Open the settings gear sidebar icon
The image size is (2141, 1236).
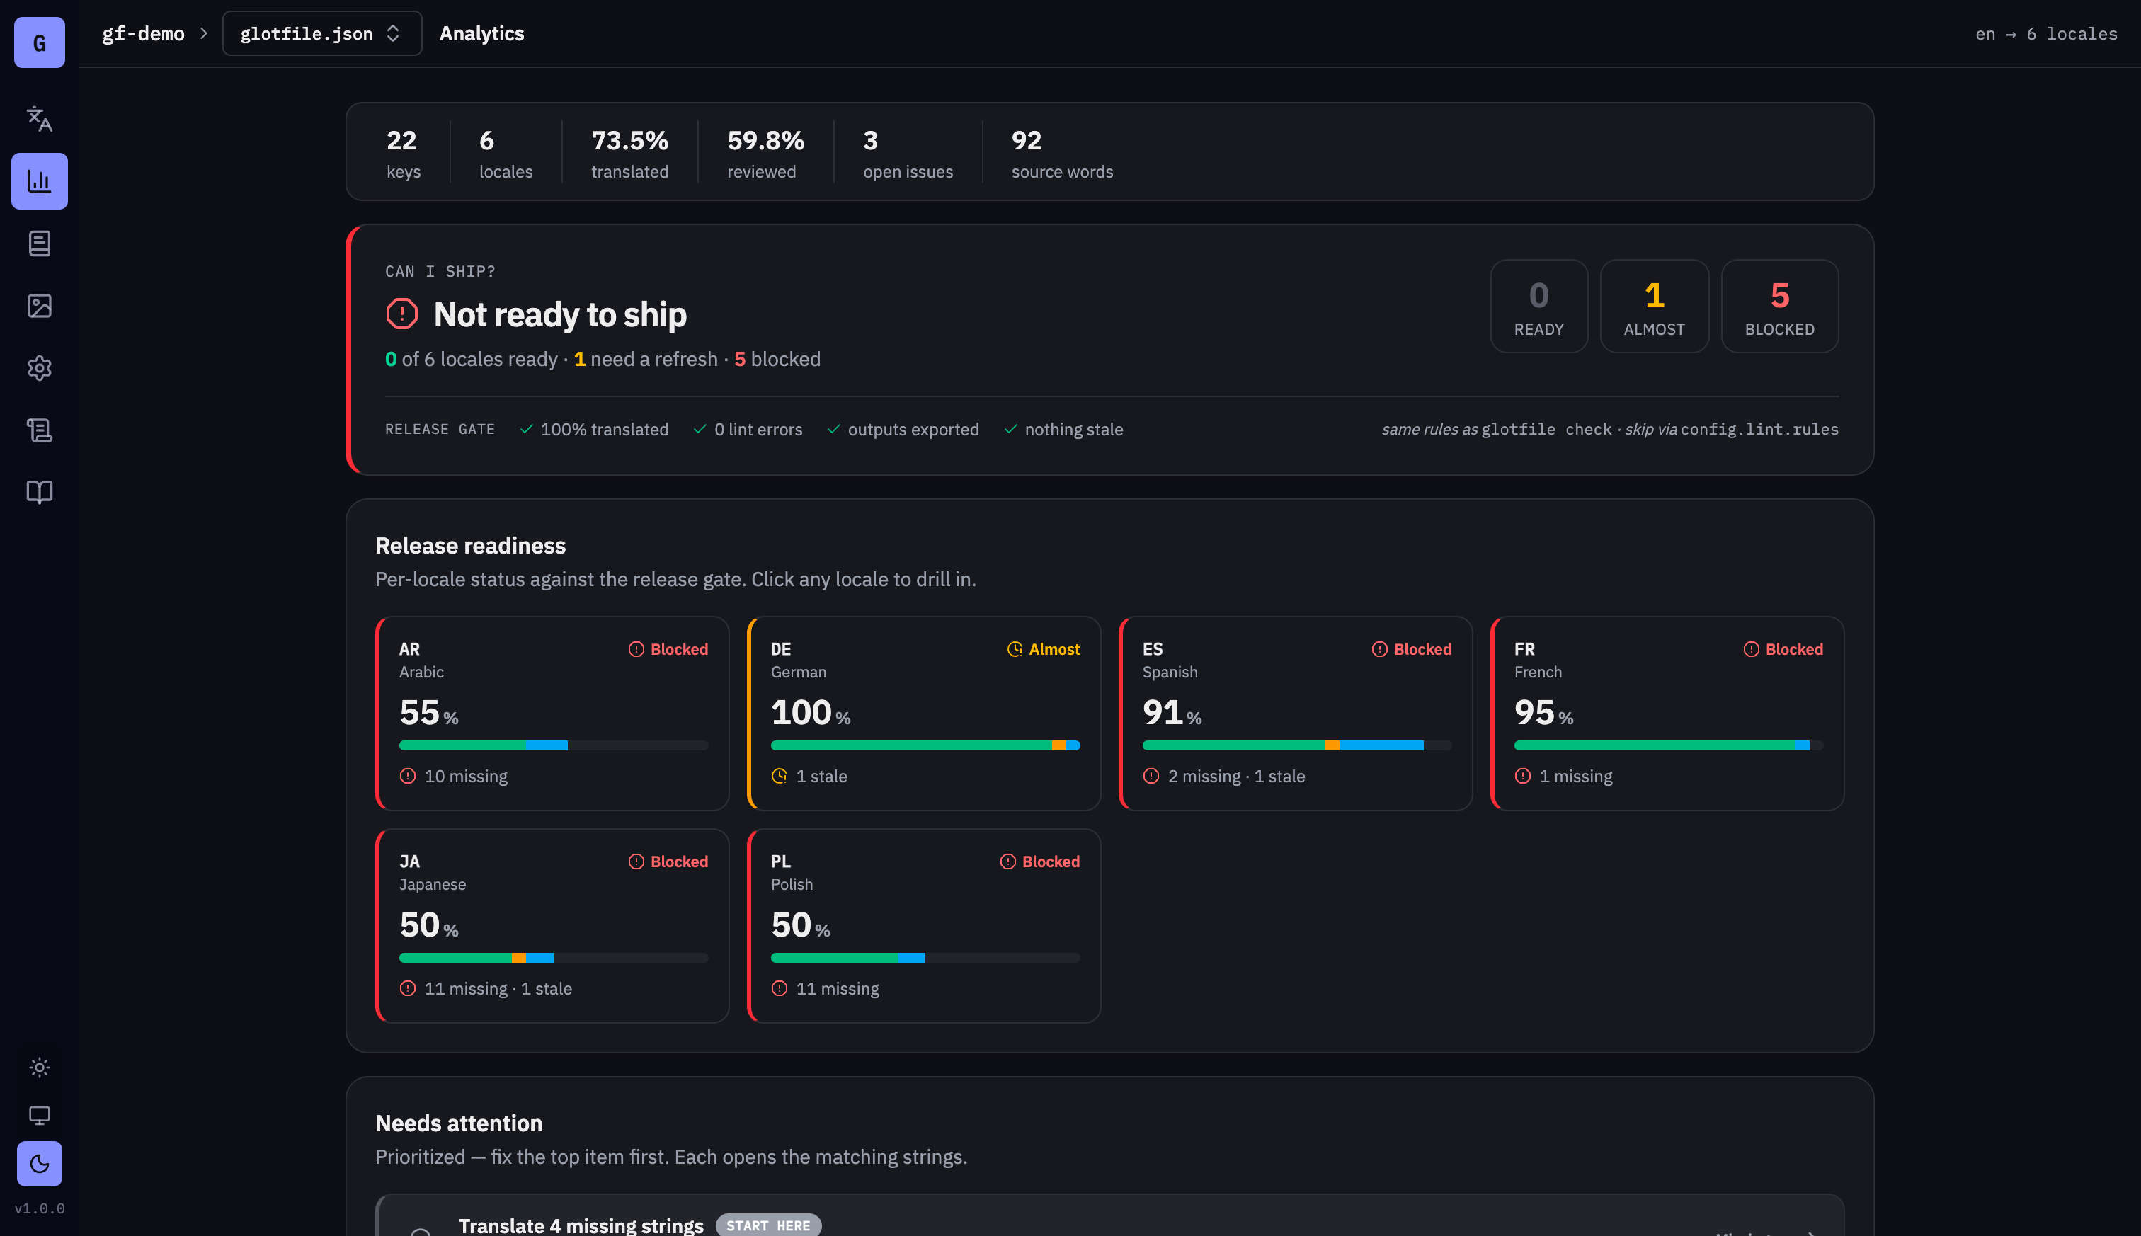point(39,368)
